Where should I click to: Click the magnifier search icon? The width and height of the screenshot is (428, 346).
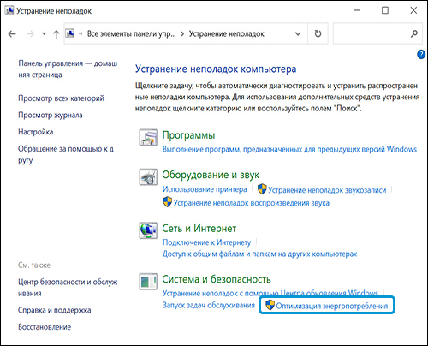(414, 33)
